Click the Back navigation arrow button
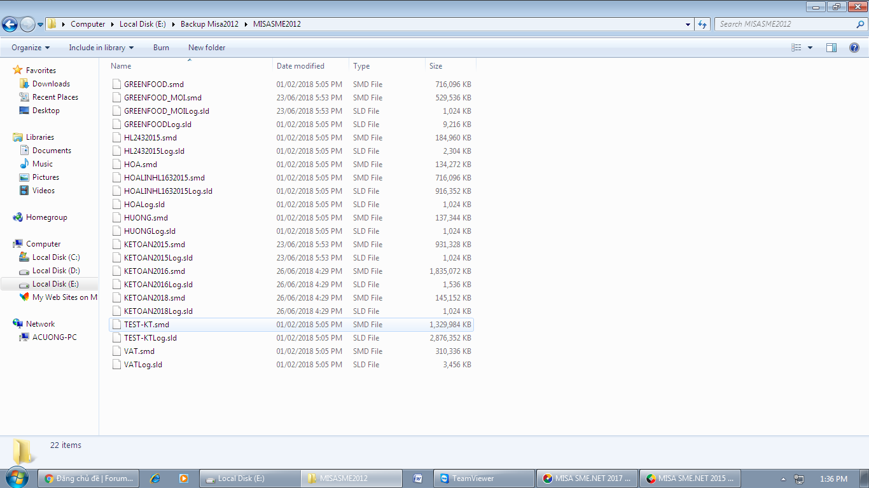Screen dimensions: 869x488 (x=10, y=24)
